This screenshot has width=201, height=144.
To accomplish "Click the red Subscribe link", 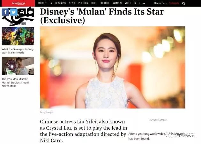I will pyautogui.click(x=174, y=3).
